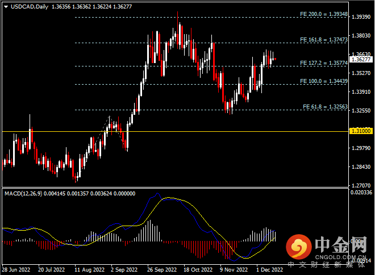Click the 1.39390 value on price axis
This screenshot has width=375, height=275.
tap(361, 17)
